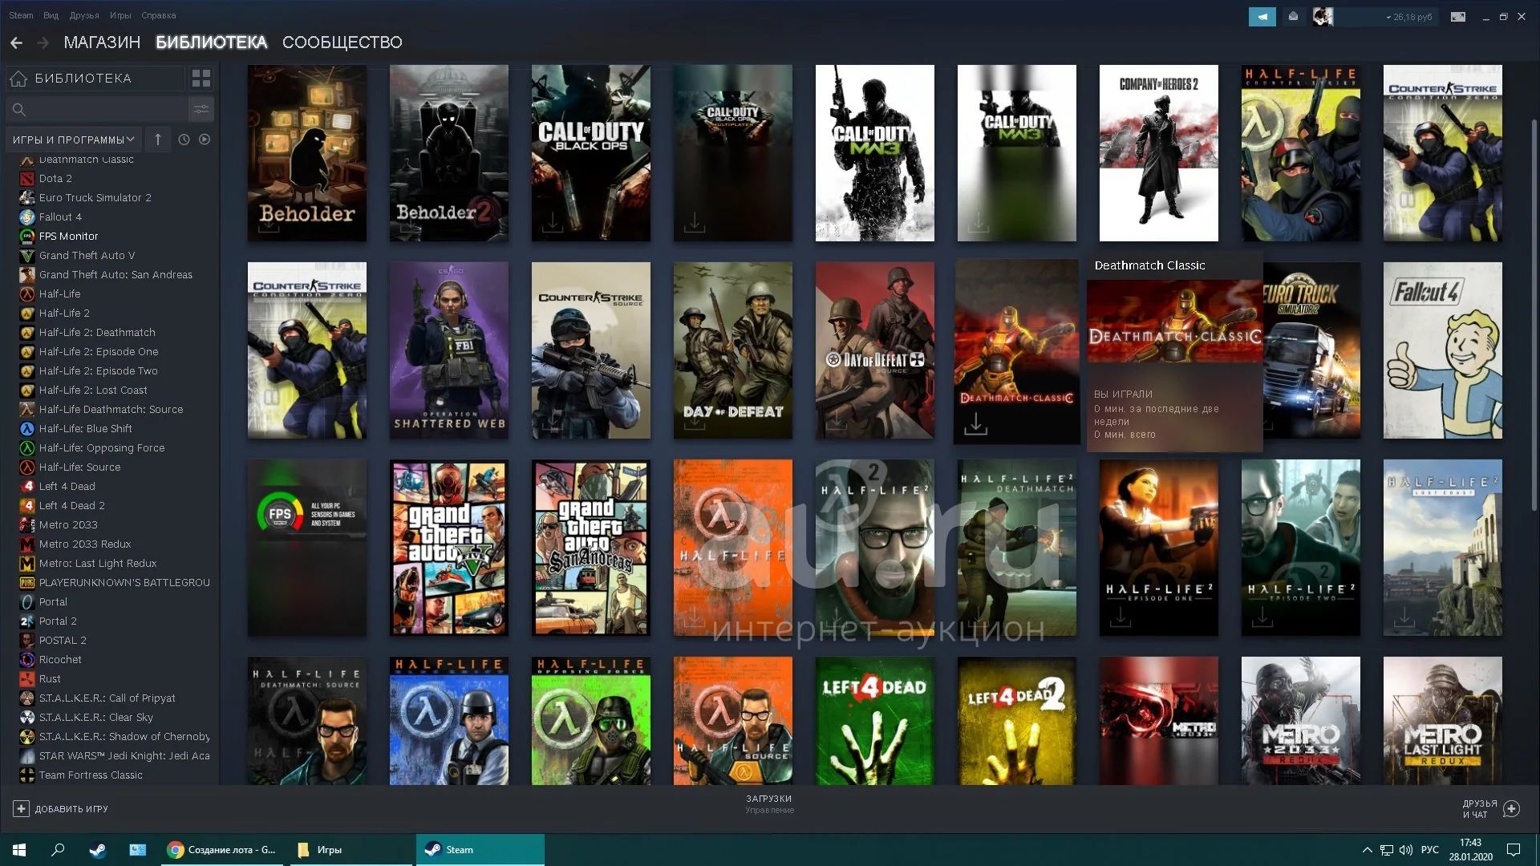Open the Справка menu
This screenshot has height=866, width=1540.
(159, 15)
